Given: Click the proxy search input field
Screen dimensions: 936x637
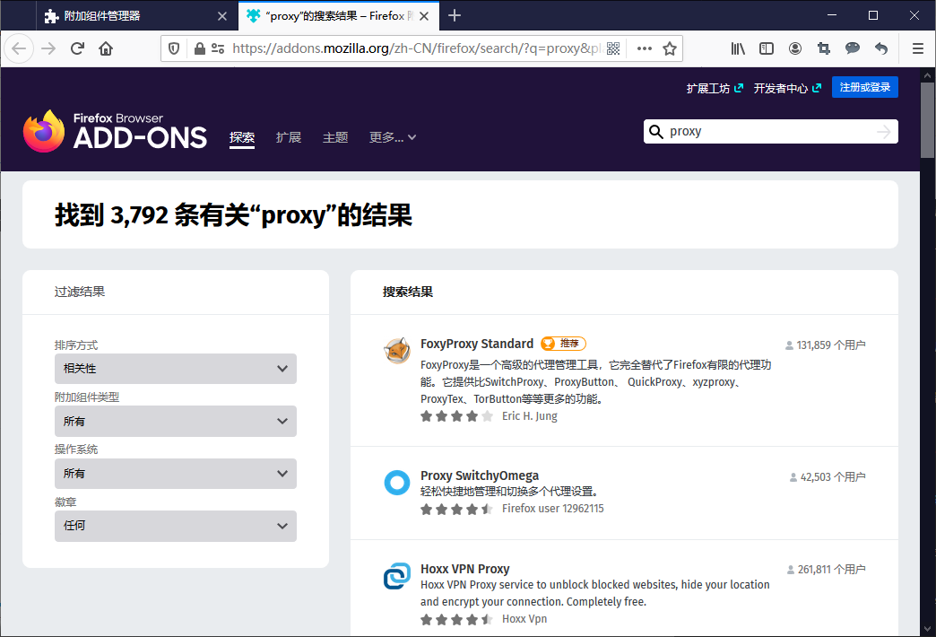Looking at the screenshot, I should click(x=770, y=132).
